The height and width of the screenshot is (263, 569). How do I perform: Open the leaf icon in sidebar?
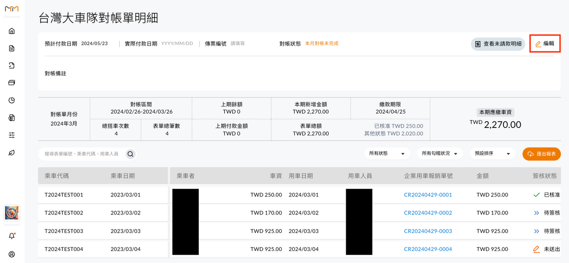(11, 152)
